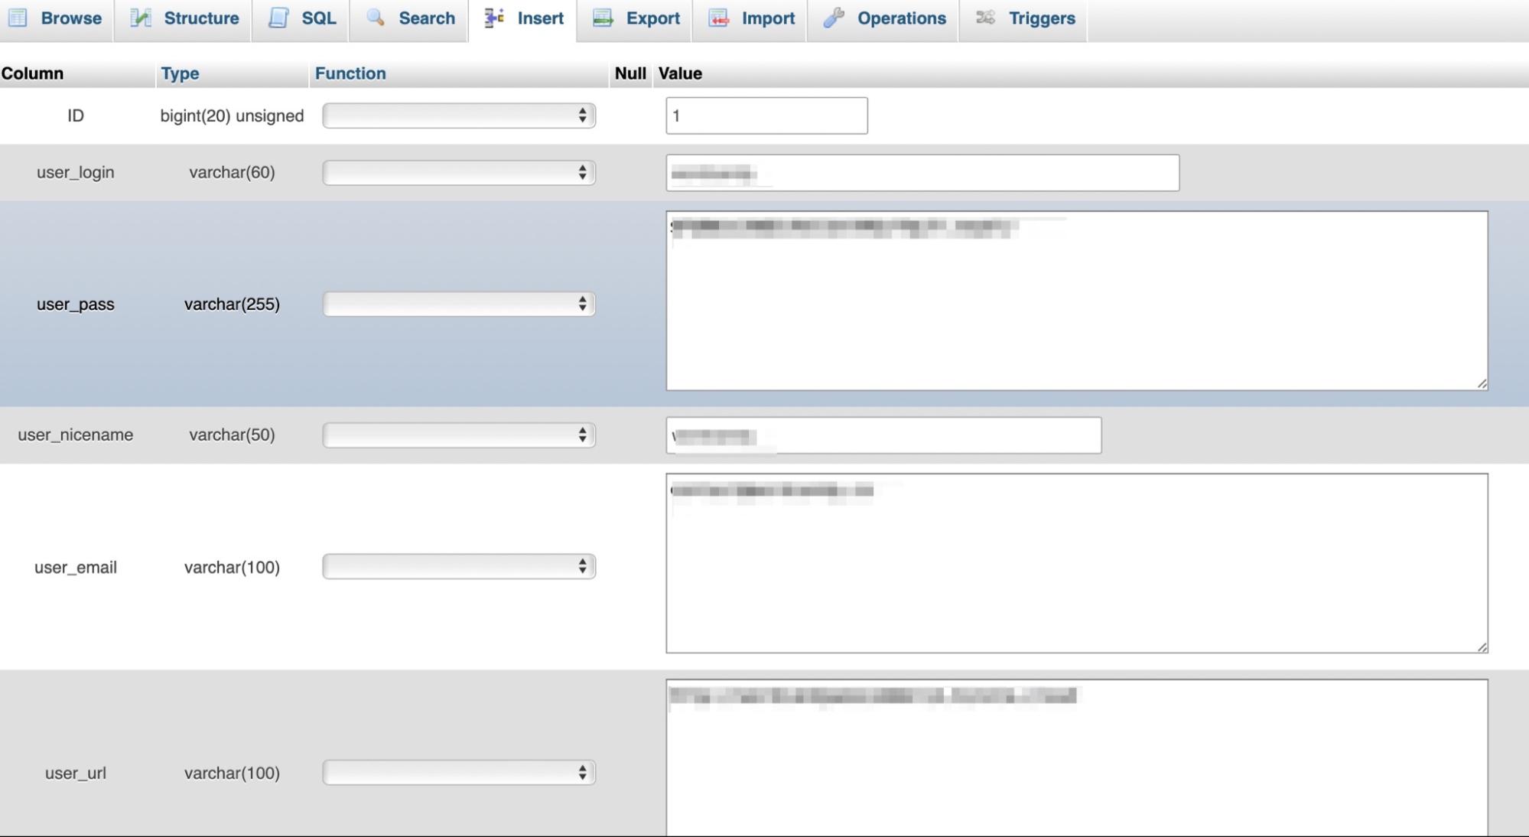This screenshot has height=837, width=1529.
Task: Click the Browse tab icon
Action: [18, 18]
